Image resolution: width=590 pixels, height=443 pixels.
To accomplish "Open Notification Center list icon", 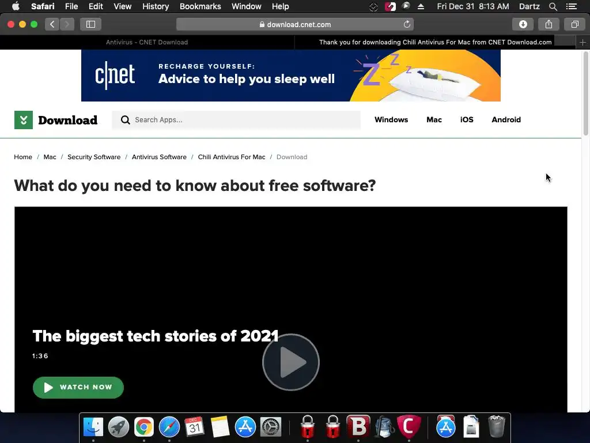I will coord(571,6).
